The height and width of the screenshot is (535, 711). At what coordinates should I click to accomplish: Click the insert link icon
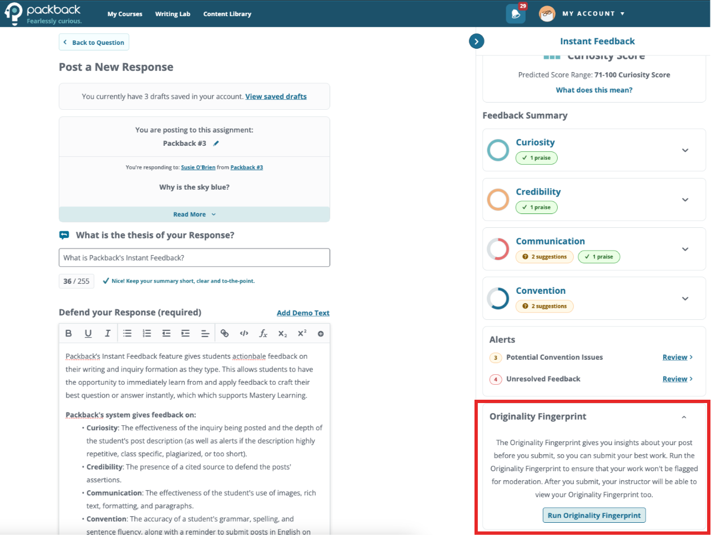tap(224, 333)
